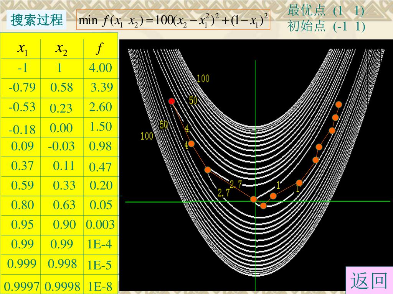Click the f value 1.50 cell
The height and width of the screenshot is (294, 393).
tap(101, 126)
